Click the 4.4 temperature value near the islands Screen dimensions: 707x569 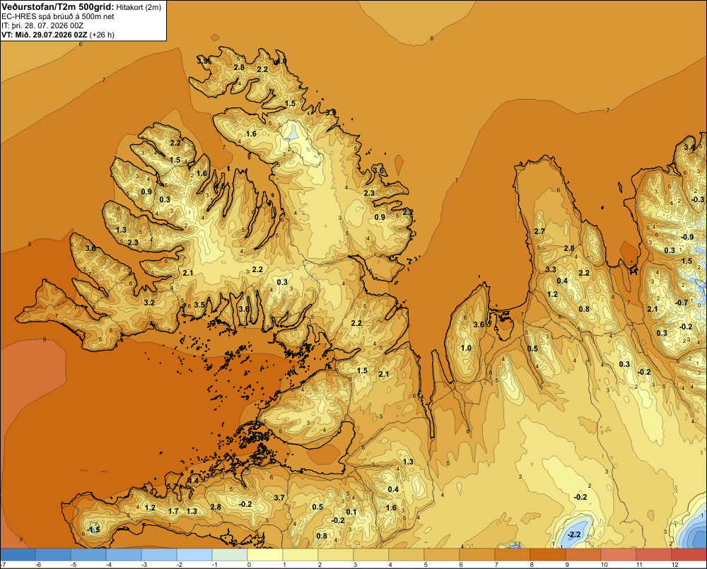[193, 481]
